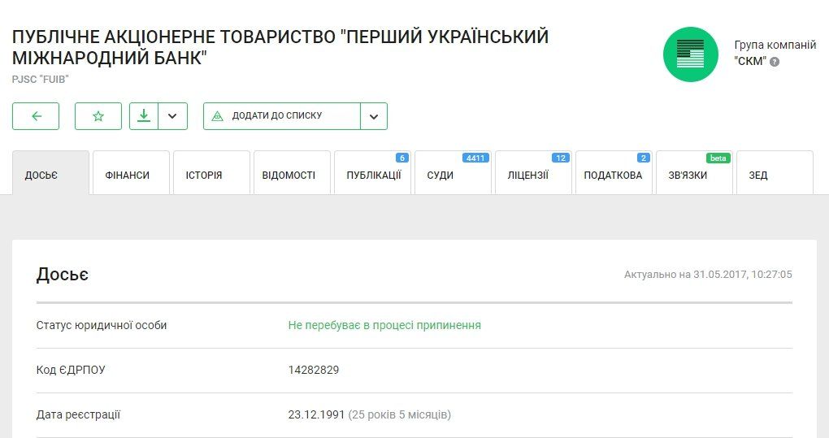Open the ІСТОРІЯ tab
Viewport: 829px width, 438px height.
(x=211, y=173)
